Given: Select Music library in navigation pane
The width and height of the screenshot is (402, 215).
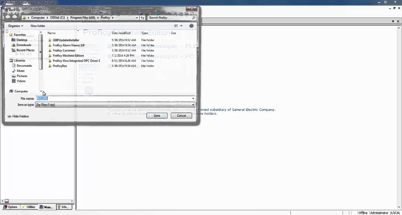Looking at the screenshot, I should point(21,71).
